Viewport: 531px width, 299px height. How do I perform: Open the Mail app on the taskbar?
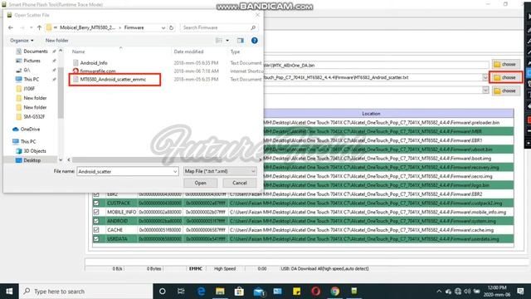[259, 292]
